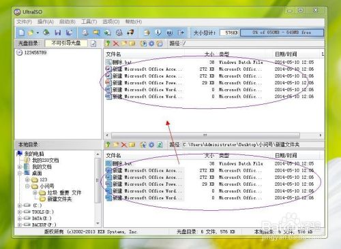Screen dimensions: 341x249
Task: Click 类型 column header in local pane
Action: coord(224,156)
